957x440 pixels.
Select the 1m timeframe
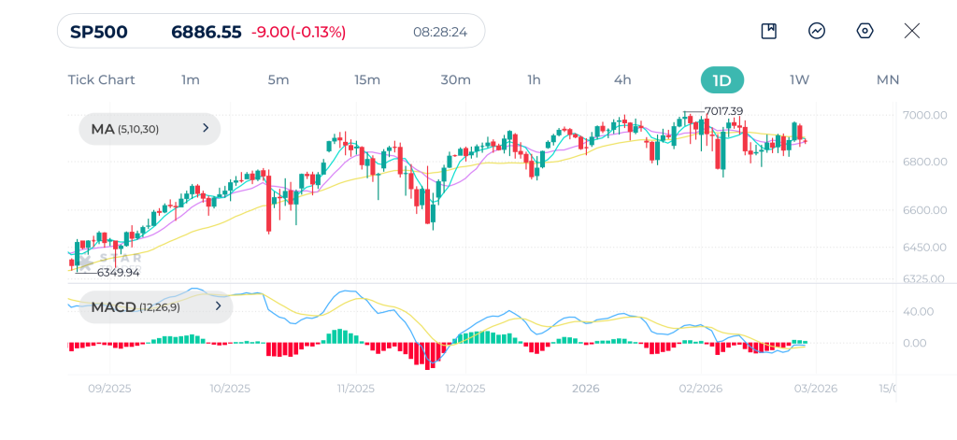tap(191, 79)
